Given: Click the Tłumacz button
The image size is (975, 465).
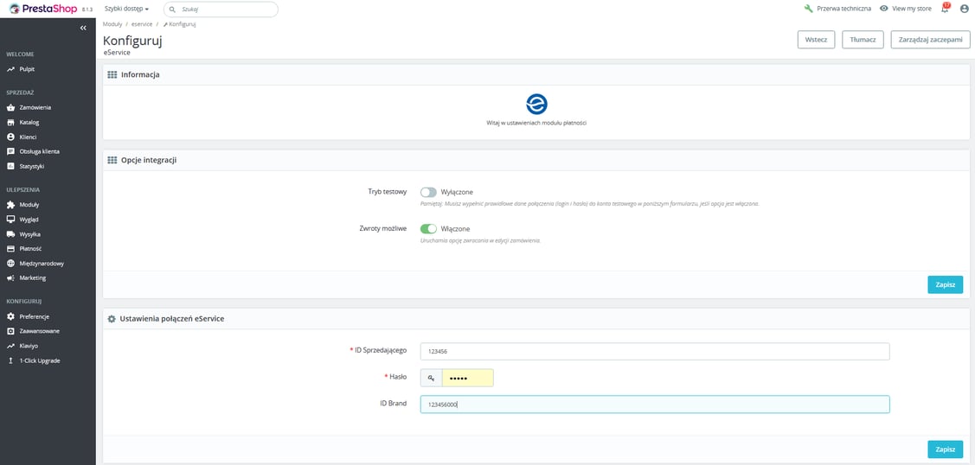Looking at the screenshot, I should [863, 39].
